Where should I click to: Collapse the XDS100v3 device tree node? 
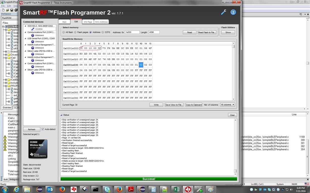25,26
